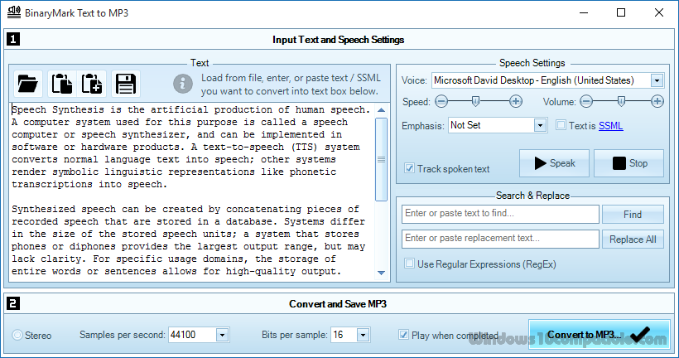The image size is (679, 358).
Task: Increase speed with the plus icon
Action: (x=515, y=101)
